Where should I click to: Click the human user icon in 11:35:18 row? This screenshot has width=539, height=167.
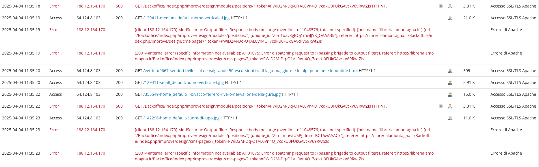[450, 6]
